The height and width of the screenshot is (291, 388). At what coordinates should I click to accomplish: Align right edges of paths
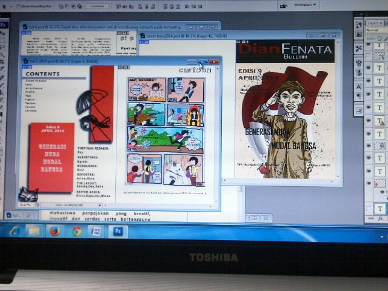click(153, 6)
